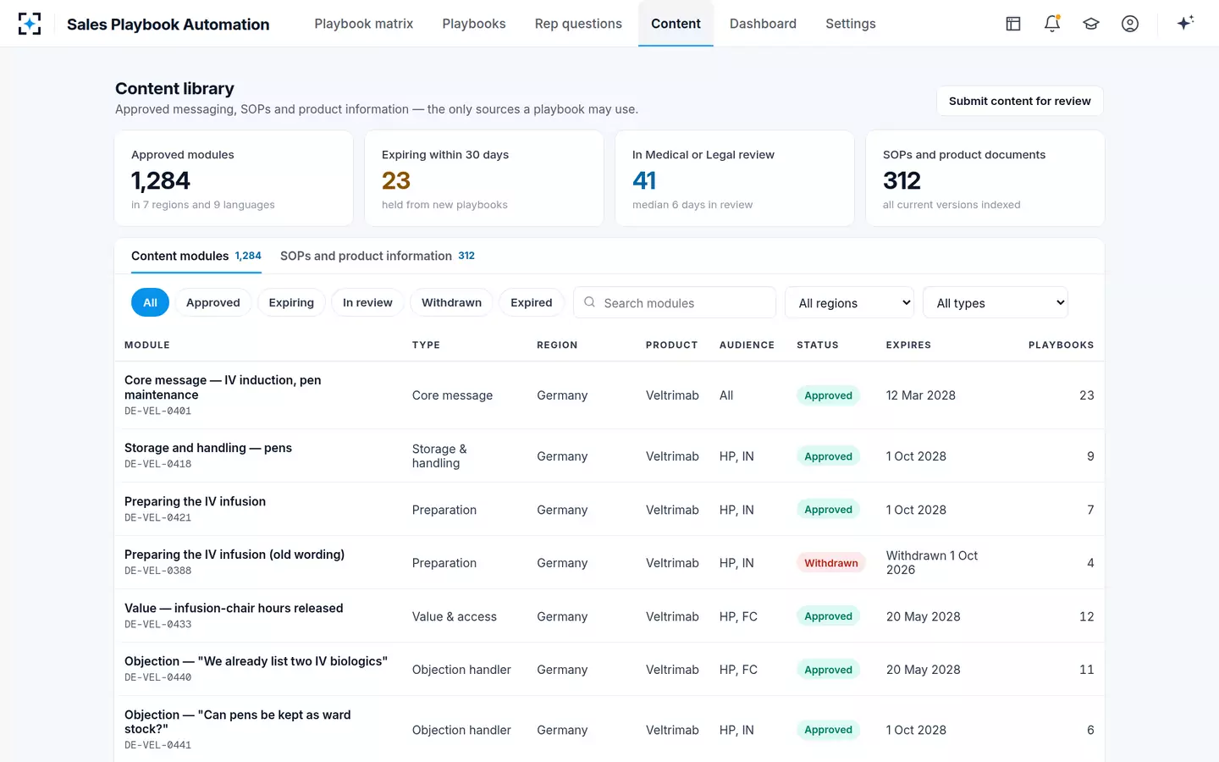
Task: Select the Content modules tab
Action: tap(196, 256)
